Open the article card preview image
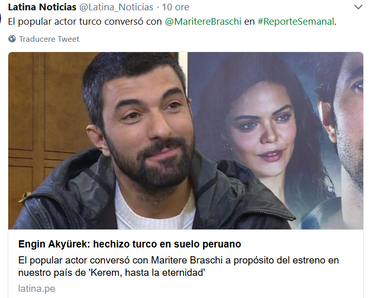 pyautogui.click(x=186, y=141)
